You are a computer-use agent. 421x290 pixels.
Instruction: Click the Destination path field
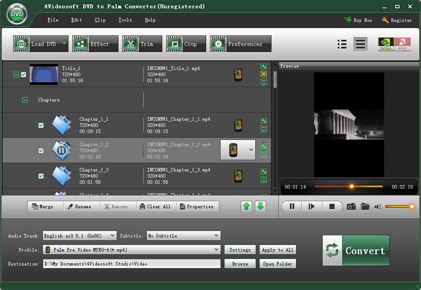[x=132, y=263]
